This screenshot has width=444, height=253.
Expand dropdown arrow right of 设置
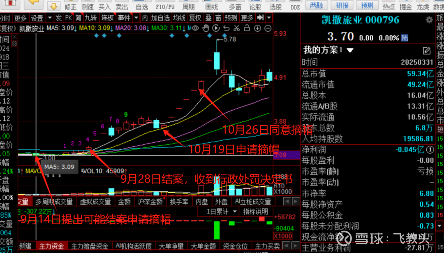click(x=50, y=18)
